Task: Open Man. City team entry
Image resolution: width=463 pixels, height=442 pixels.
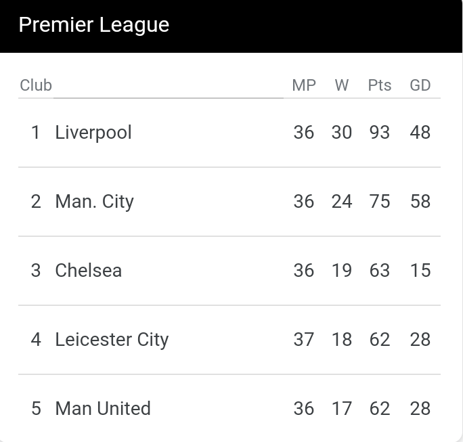Action: [95, 202]
